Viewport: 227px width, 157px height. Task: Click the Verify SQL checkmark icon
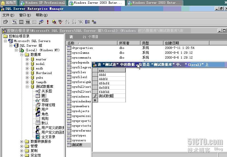pos(61,22)
